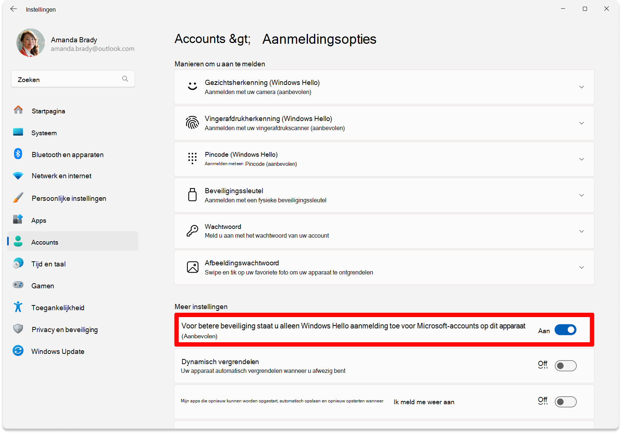Click the Tijd en taal clock icon

pyautogui.click(x=18, y=263)
